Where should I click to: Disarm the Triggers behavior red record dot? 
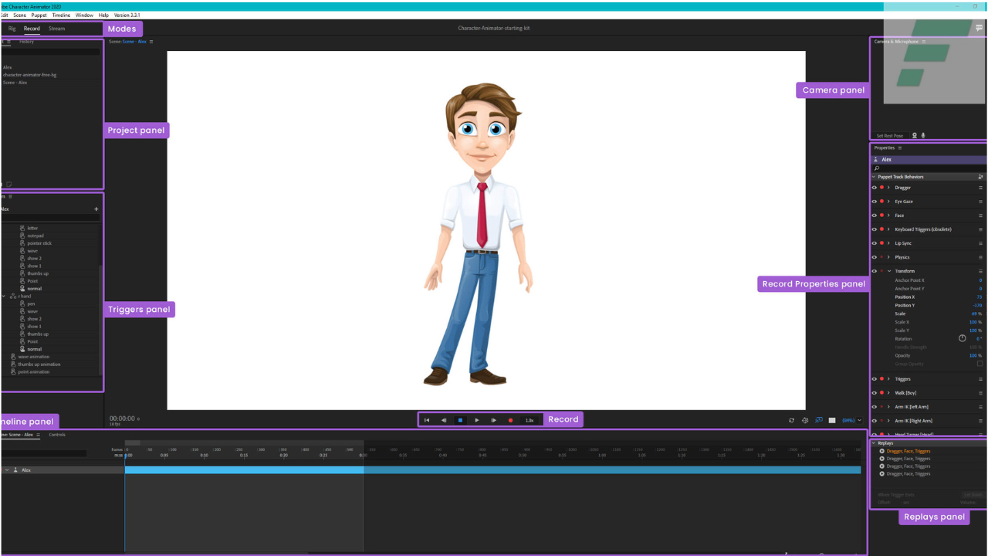(x=881, y=379)
